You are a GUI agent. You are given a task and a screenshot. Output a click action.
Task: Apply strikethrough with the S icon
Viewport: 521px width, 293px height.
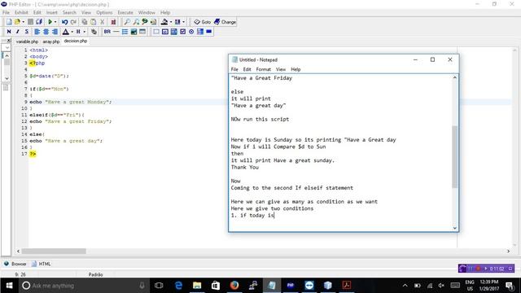click(x=27, y=32)
